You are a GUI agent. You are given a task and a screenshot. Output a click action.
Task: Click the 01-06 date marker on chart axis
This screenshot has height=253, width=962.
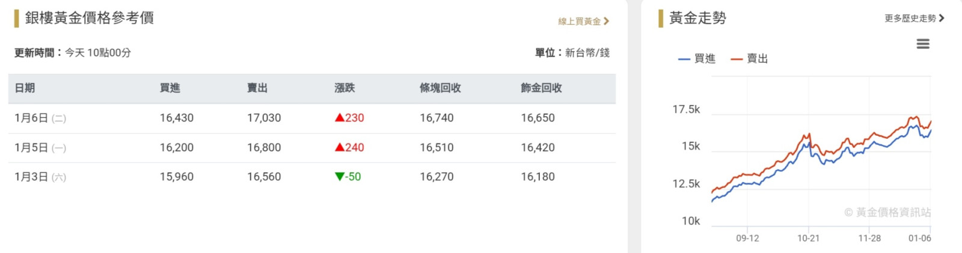(919, 238)
